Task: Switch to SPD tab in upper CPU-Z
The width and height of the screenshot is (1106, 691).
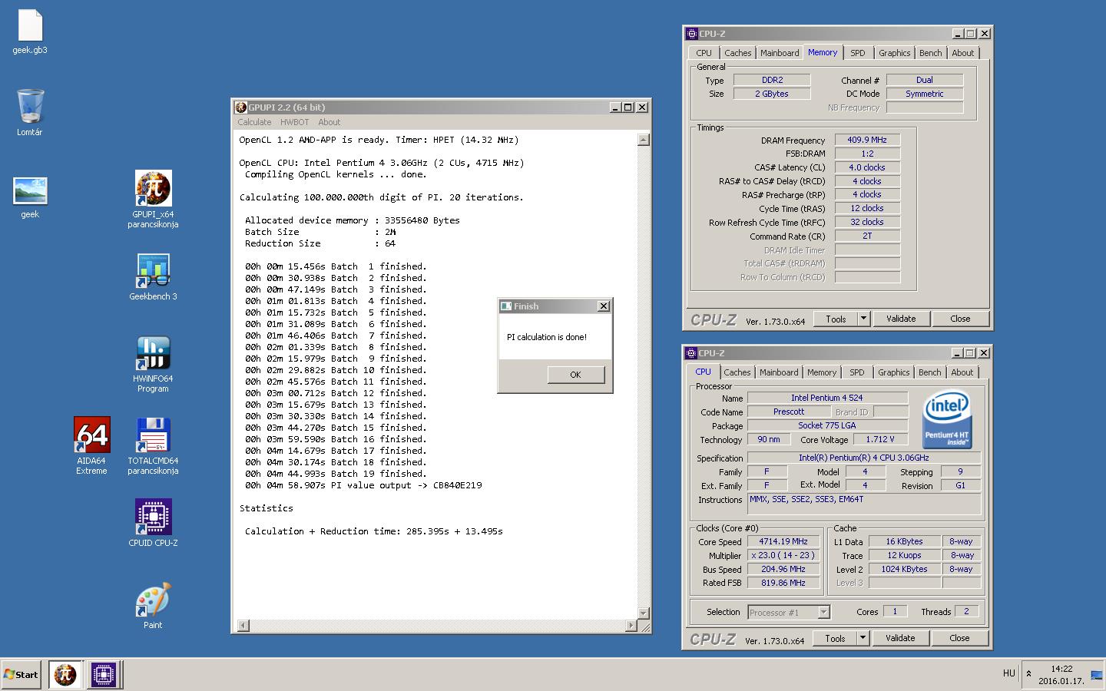Action: pos(858,53)
